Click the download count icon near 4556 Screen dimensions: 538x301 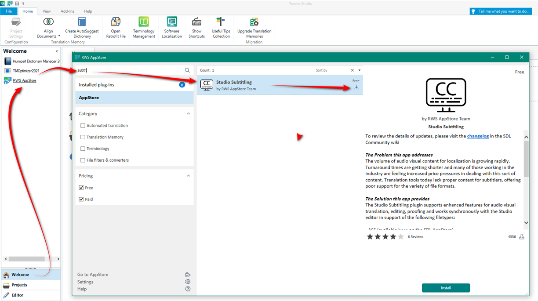tap(522, 236)
